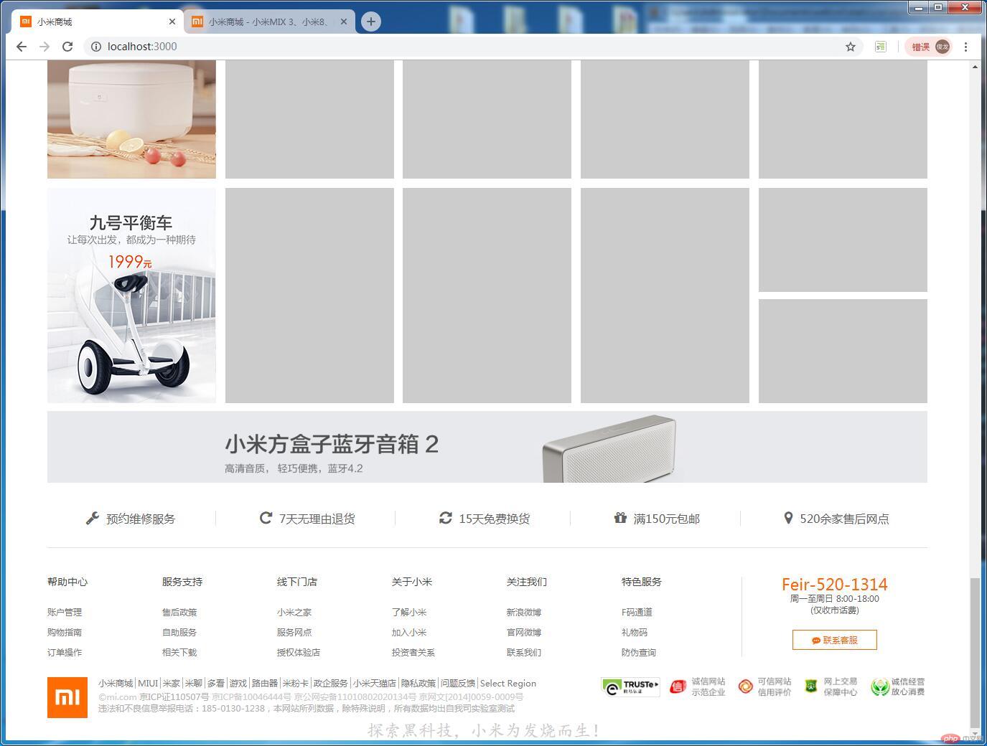Click the Select Region link
987x746 pixels.
(508, 684)
